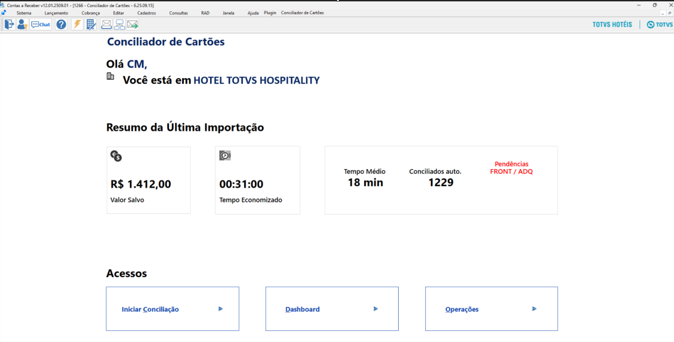
Task: Open the Chat toolbar button
Action: pyautogui.click(x=41, y=24)
